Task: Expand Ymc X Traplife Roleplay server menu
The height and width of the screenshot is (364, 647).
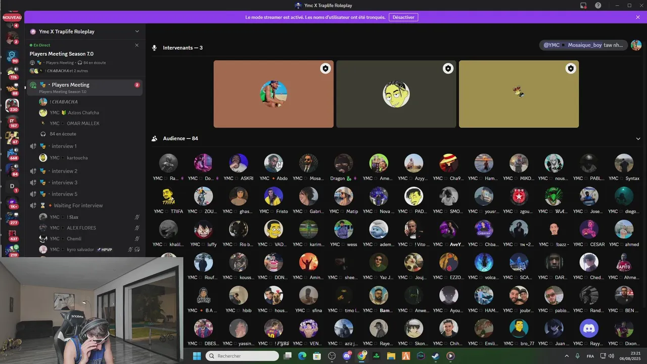Action: [137, 31]
